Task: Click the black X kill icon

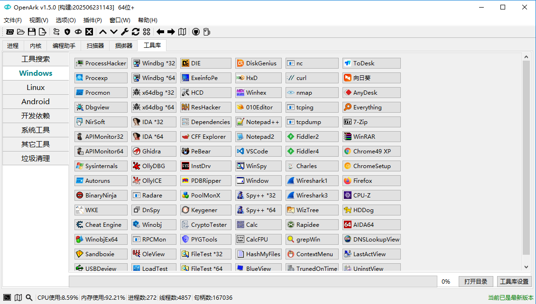Action: [x=89, y=32]
